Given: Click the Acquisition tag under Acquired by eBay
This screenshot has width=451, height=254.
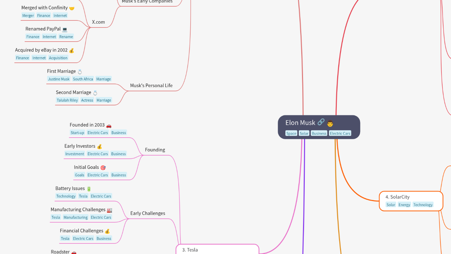Looking at the screenshot, I should coord(58,58).
